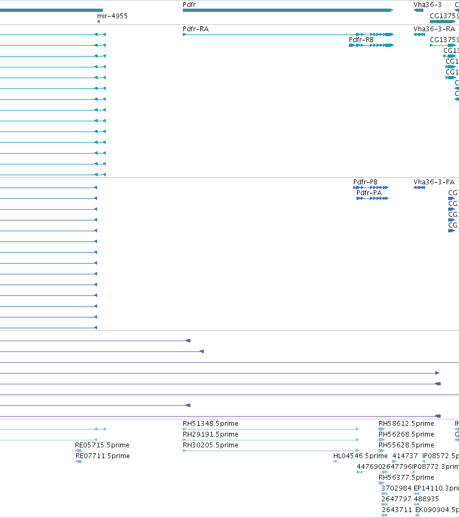Select the RE05715.5prime EST label
The image size is (459, 518).
click(102, 445)
